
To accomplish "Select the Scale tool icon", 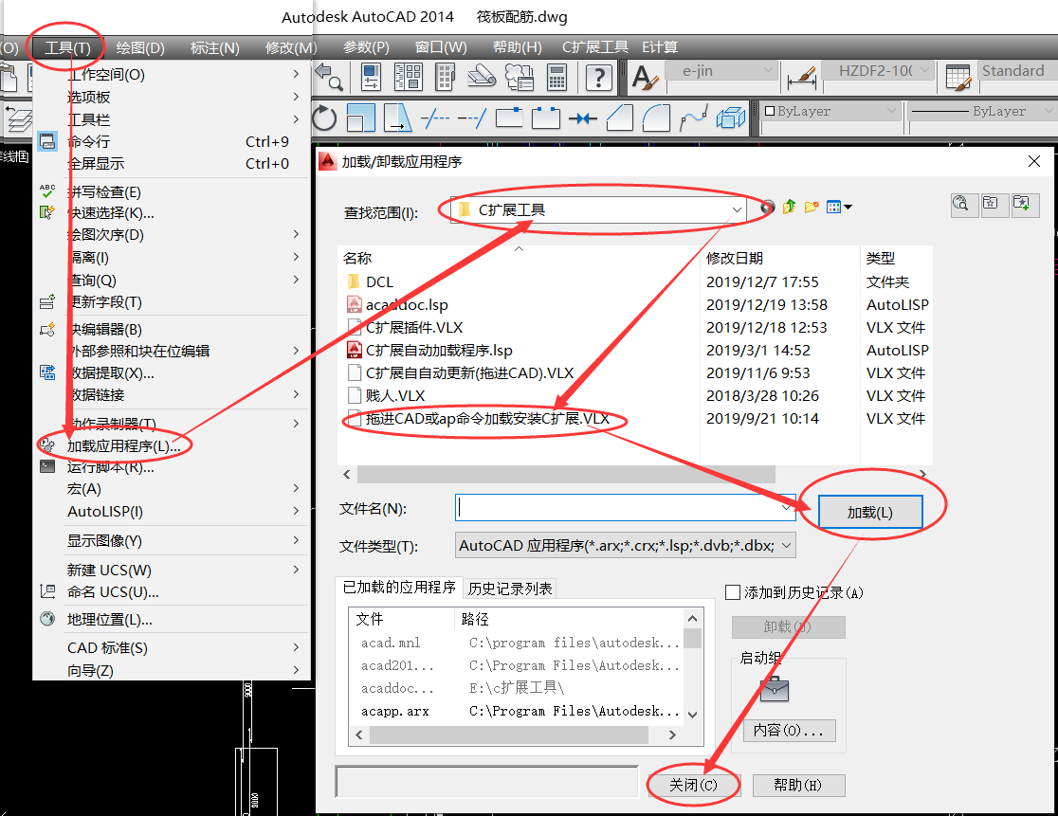I will click(x=361, y=118).
